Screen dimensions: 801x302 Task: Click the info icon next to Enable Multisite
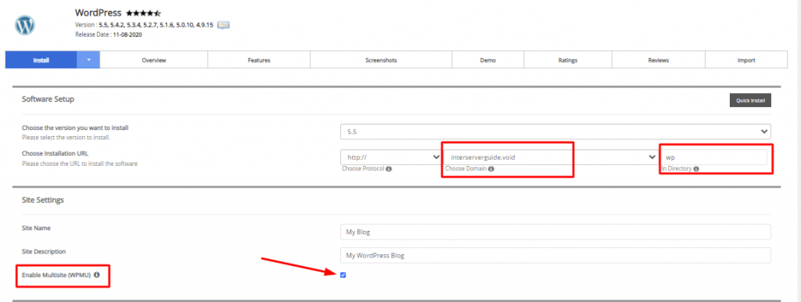pyautogui.click(x=96, y=275)
